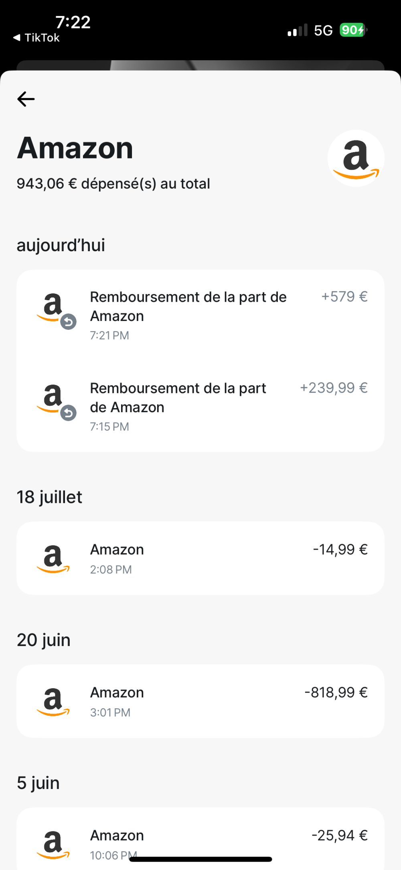Tap Amazon logo on 5 juin transaction
This screenshot has width=401, height=870.
pyautogui.click(x=53, y=844)
